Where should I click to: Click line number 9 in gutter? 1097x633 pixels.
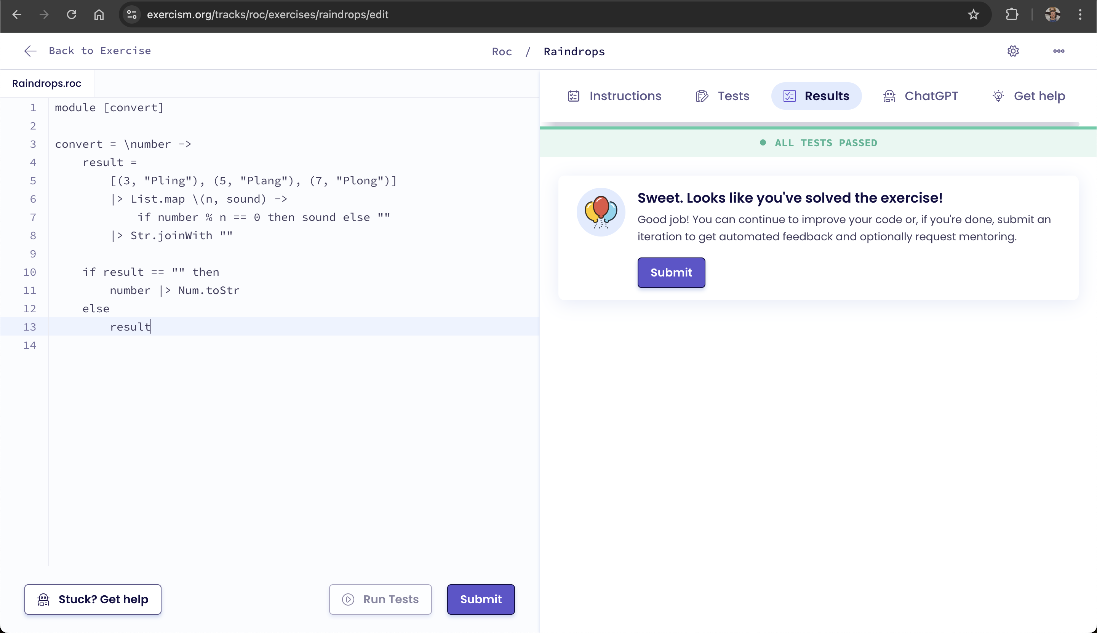point(33,254)
